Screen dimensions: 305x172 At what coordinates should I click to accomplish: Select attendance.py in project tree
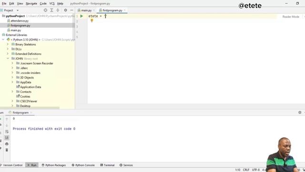20,21
